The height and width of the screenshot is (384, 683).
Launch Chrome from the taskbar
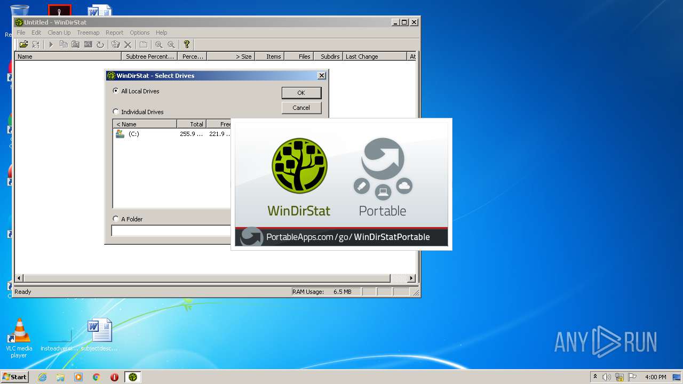(97, 377)
